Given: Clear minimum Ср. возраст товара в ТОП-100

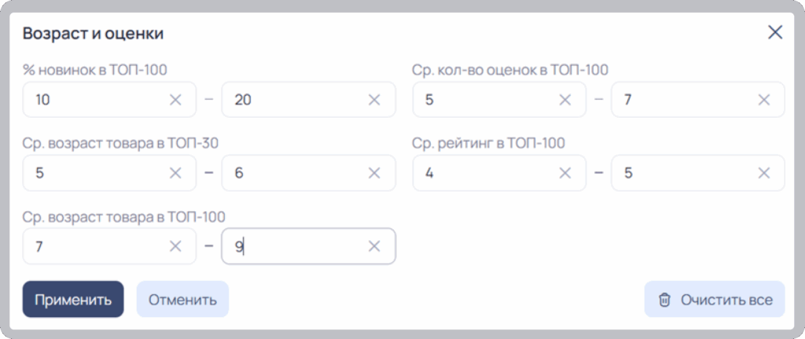Looking at the screenshot, I should tap(175, 246).
